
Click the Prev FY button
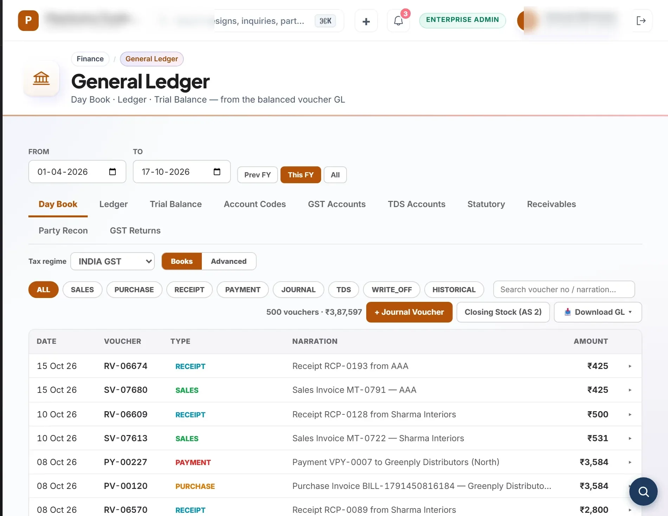coord(257,175)
